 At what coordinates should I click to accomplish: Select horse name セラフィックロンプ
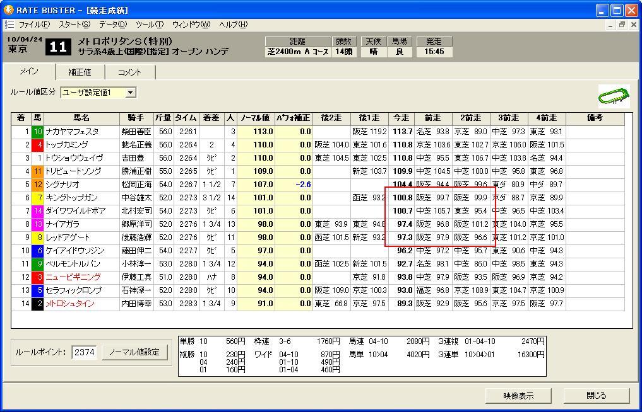(x=73, y=290)
